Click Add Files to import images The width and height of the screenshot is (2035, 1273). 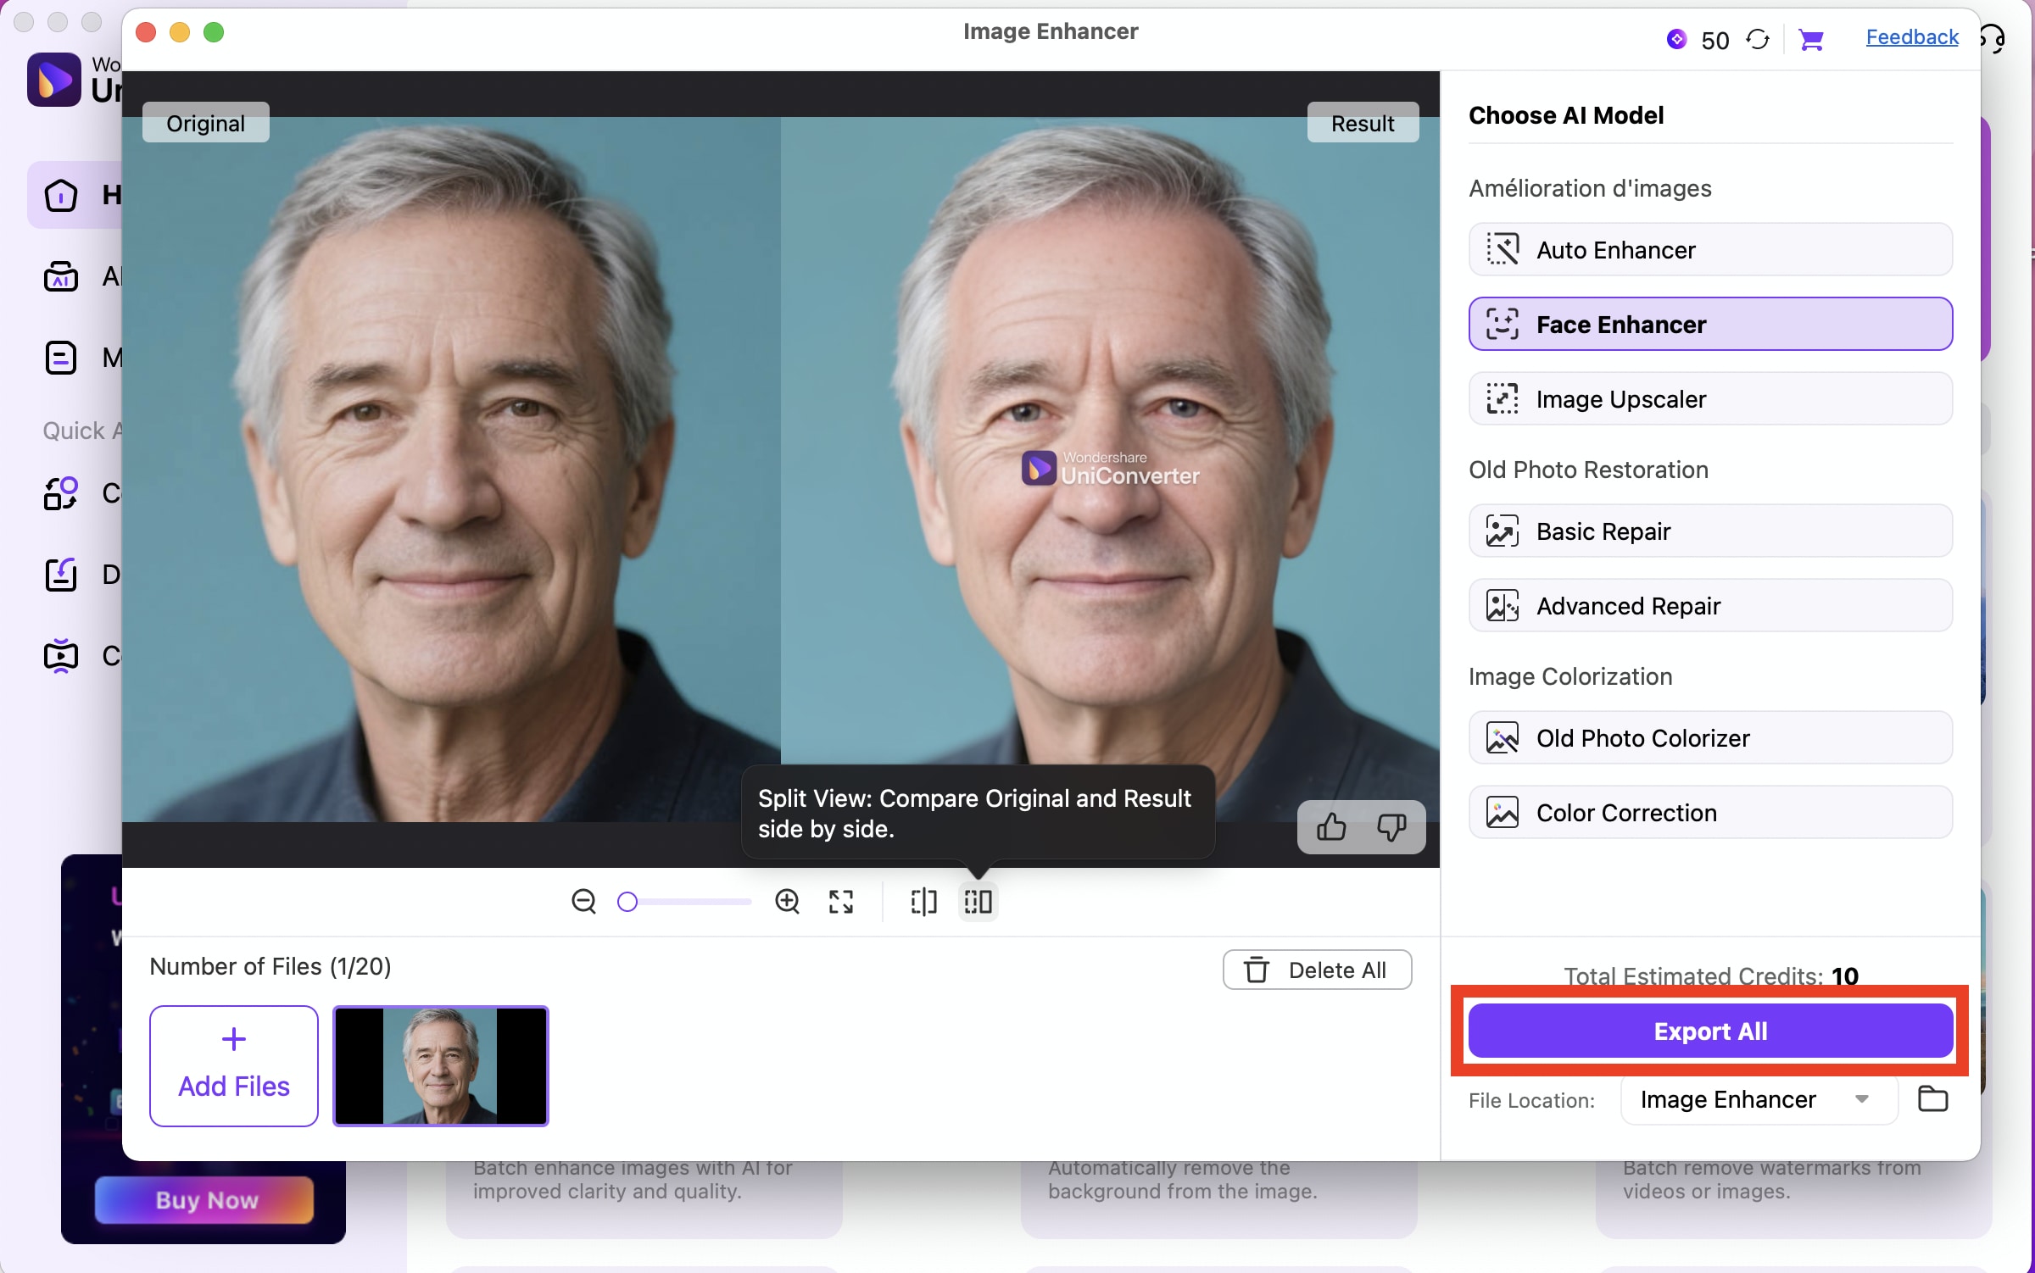234,1065
